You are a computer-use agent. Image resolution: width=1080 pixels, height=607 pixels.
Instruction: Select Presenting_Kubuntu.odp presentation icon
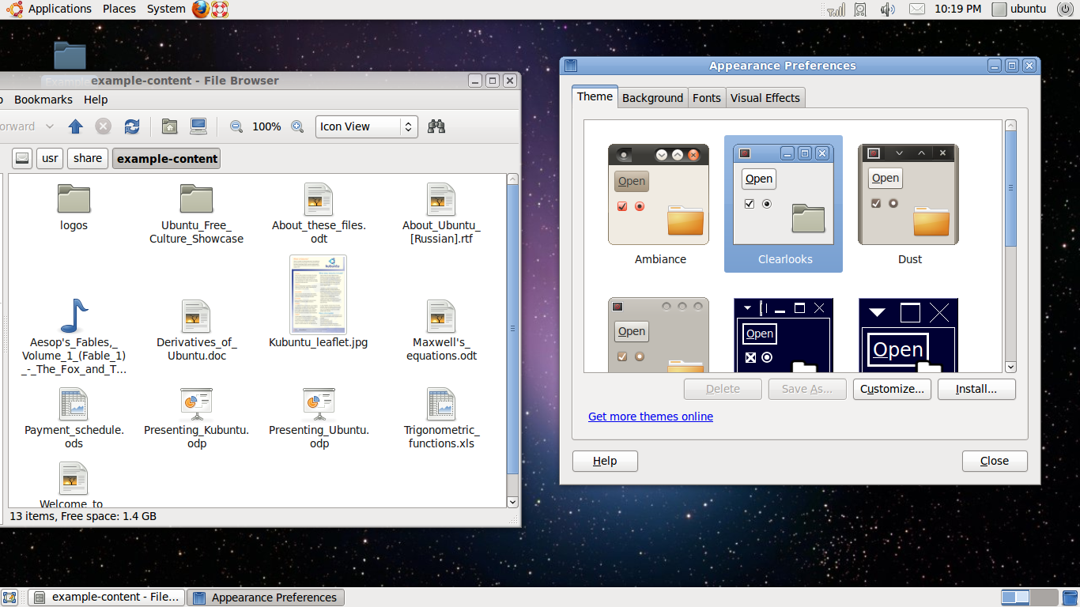[196, 404]
